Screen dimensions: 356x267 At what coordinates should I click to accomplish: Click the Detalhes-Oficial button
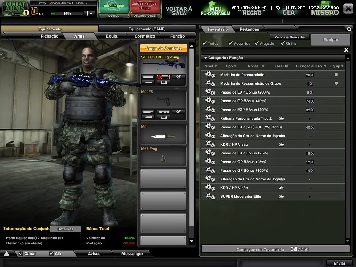tap(145, 16)
